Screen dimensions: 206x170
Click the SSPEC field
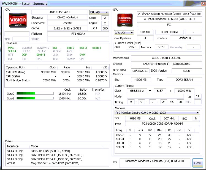tap(78, 39)
